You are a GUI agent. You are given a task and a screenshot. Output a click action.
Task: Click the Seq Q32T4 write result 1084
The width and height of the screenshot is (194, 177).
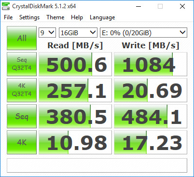pyautogui.click(x=151, y=64)
